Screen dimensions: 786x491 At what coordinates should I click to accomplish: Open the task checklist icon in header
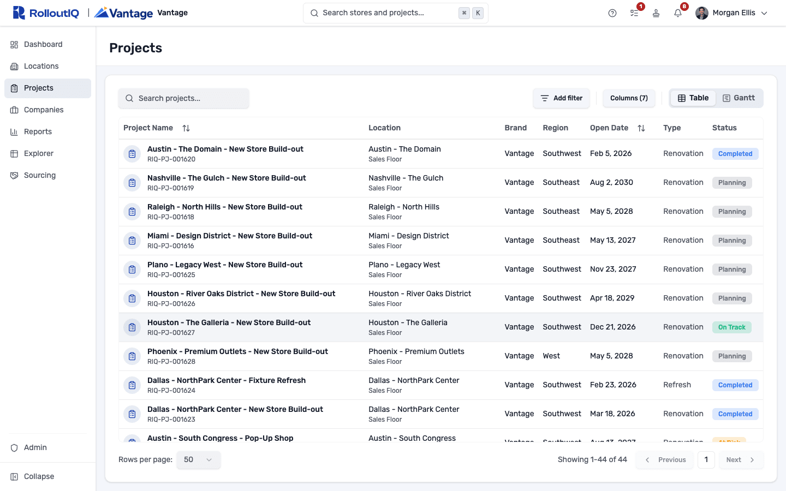pyautogui.click(x=634, y=13)
